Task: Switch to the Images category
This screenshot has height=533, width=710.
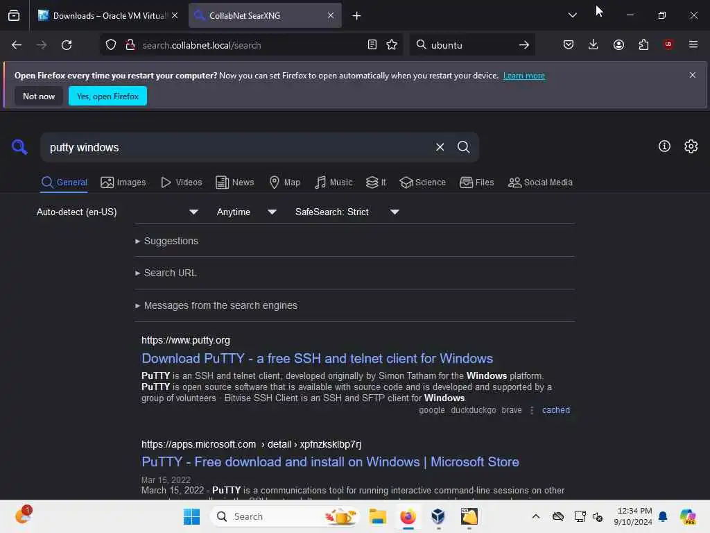Action: tap(123, 183)
